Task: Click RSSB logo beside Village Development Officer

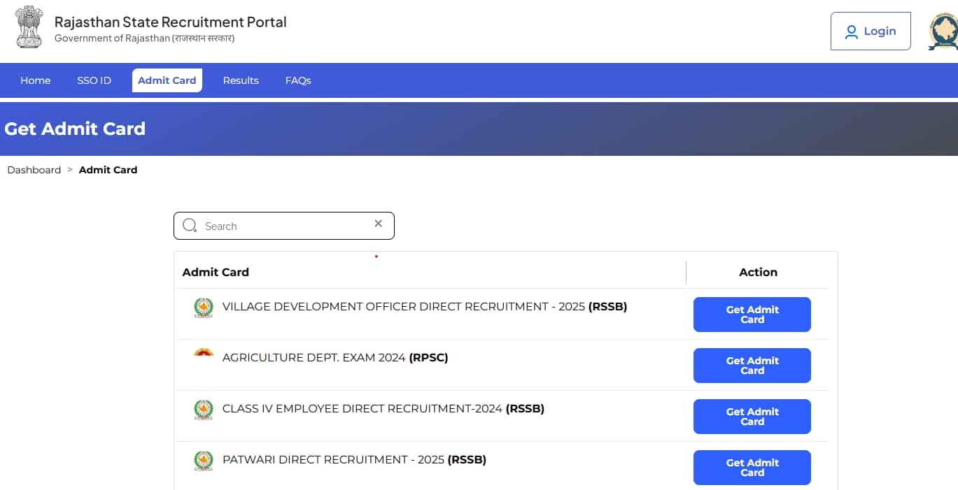Action: 204,308
